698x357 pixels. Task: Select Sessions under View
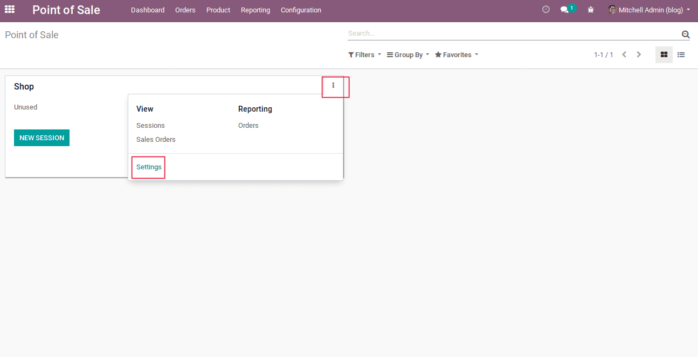150,126
